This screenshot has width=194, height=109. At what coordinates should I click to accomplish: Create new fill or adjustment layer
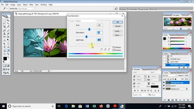(x=176, y=100)
